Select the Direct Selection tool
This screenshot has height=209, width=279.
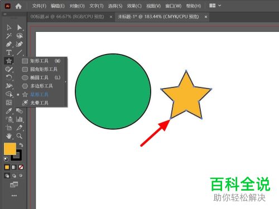[20, 27]
